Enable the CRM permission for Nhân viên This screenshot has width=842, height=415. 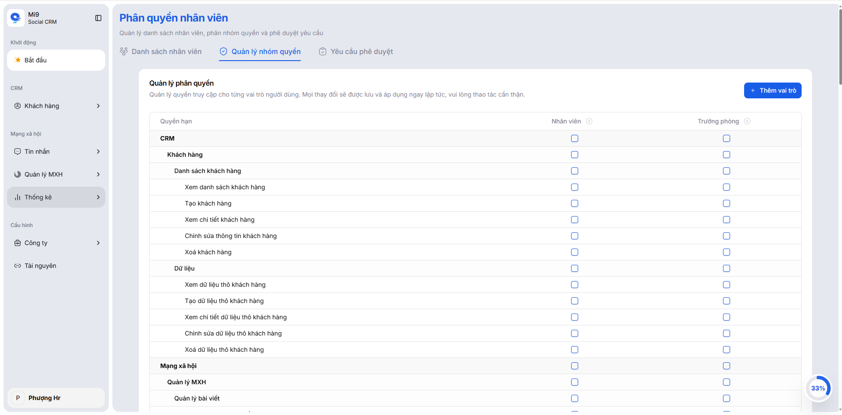click(x=575, y=138)
